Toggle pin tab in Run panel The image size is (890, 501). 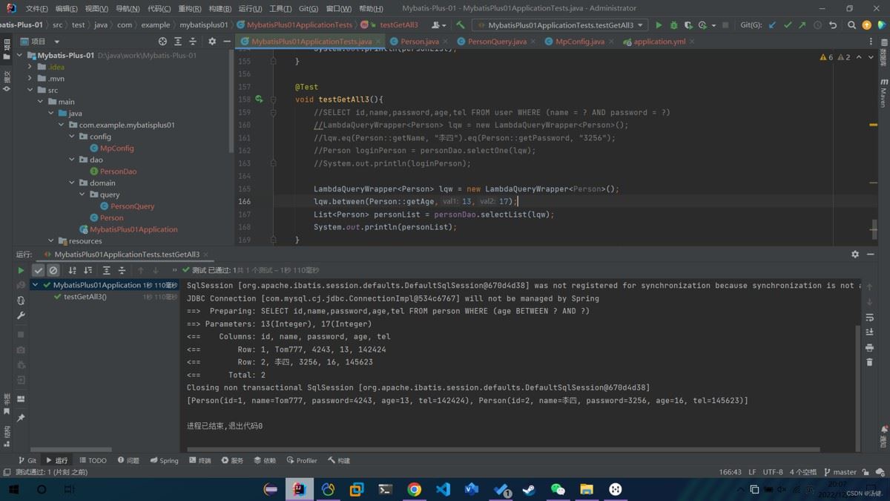tap(21, 418)
